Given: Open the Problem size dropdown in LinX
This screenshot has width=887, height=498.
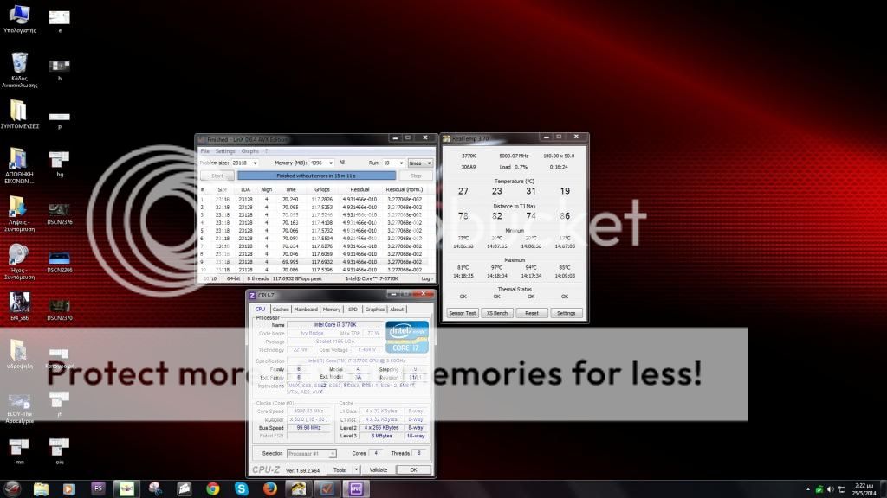Looking at the screenshot, I should coord(256,163).
